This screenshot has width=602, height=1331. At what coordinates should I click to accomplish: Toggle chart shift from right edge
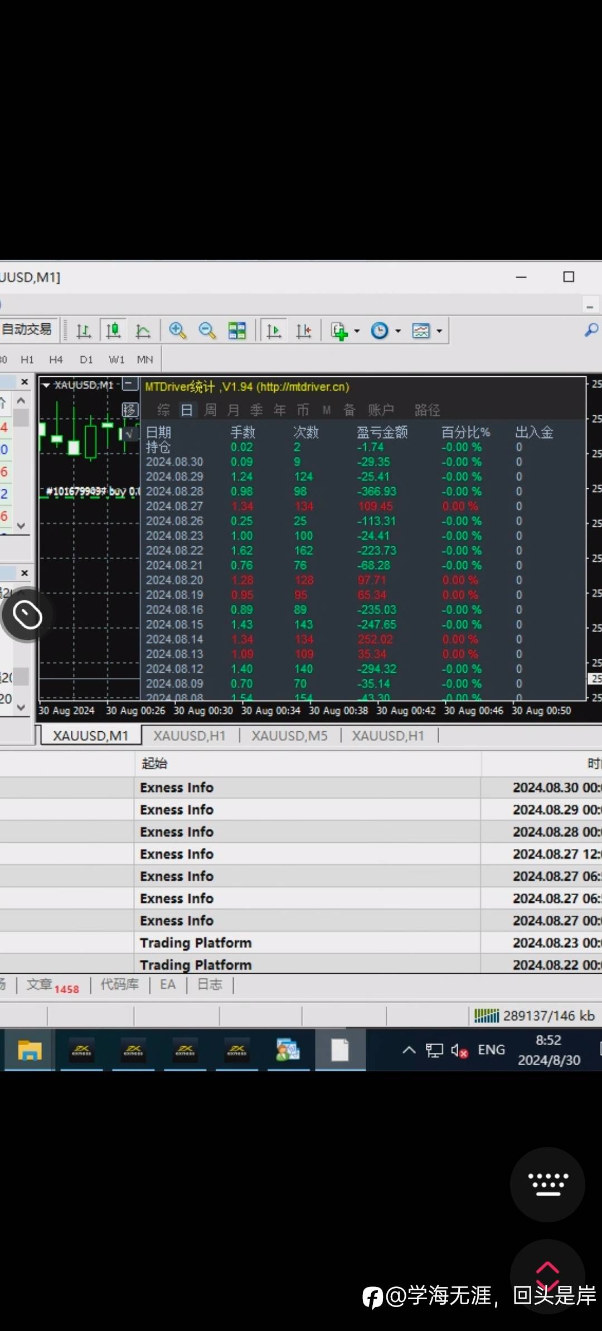(304, 331)
